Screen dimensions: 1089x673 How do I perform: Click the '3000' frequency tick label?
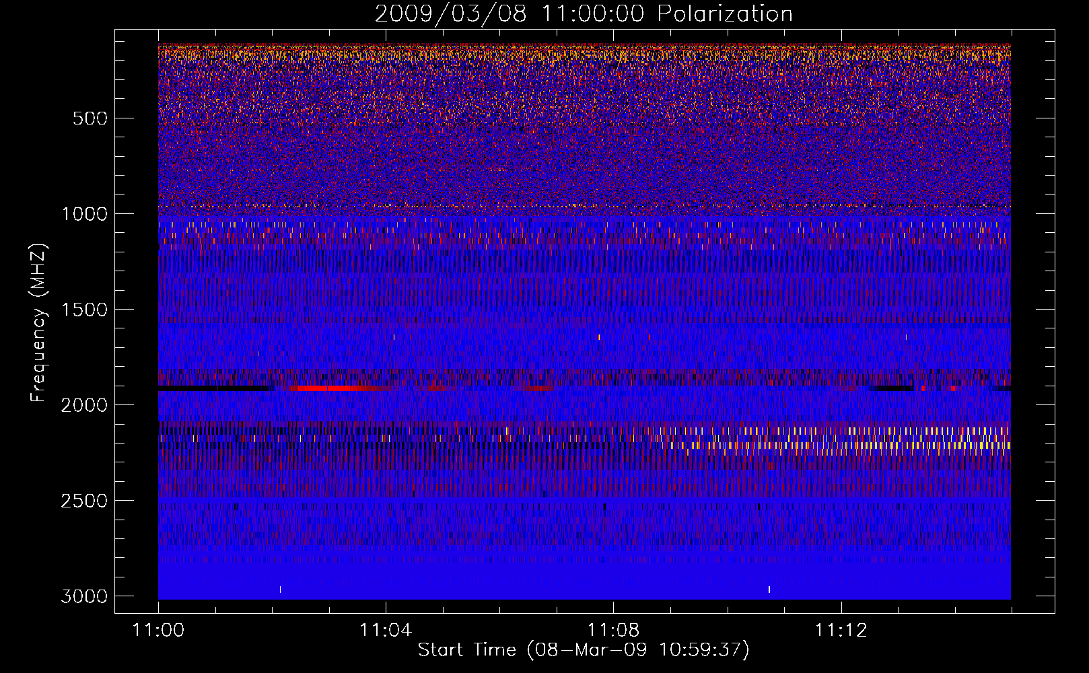(84, 596)
